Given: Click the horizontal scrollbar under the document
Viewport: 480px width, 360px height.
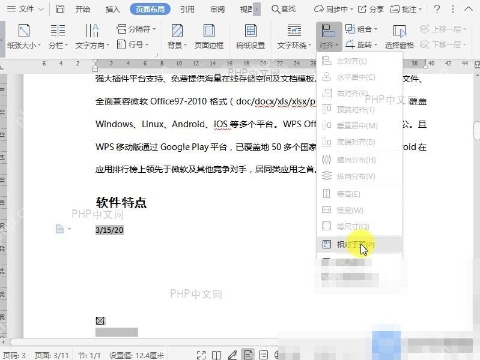Looking at the screenshot, I should [x=144, y=341].
